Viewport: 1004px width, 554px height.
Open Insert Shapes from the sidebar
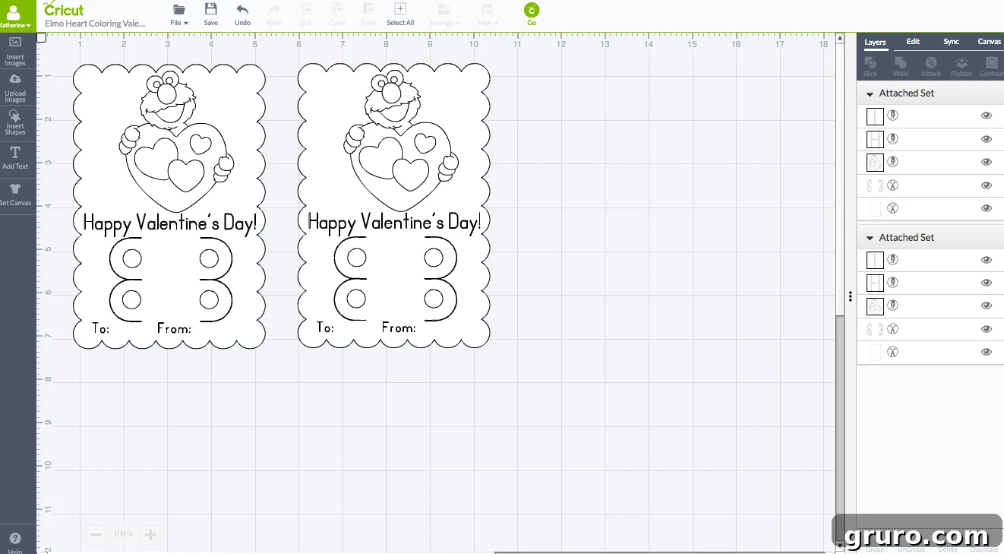tap(15, 122)
